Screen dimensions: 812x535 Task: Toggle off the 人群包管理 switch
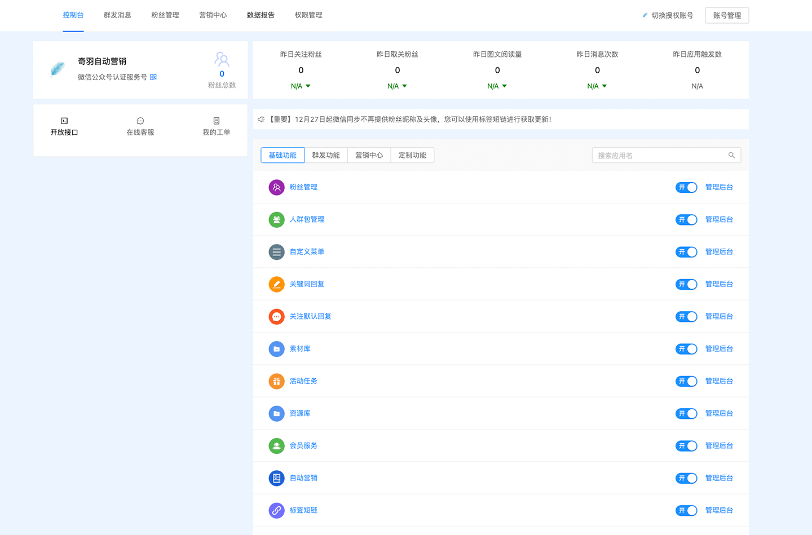[686, 220]
